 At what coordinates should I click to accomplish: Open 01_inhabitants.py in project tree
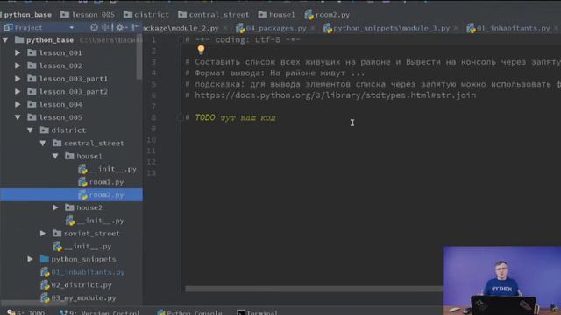pyautogui.click(x=82, y=272)
